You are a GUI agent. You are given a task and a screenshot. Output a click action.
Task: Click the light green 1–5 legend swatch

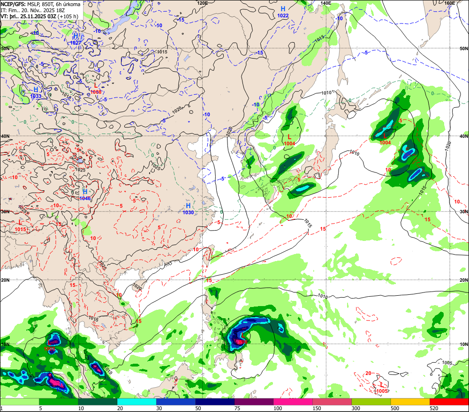pos(19,402)
